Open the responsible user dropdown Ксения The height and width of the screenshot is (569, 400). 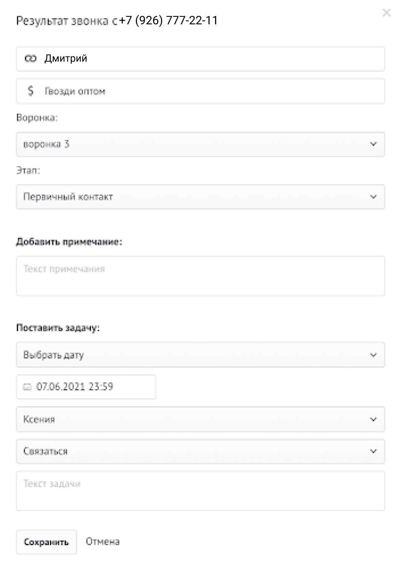coord(200,420)
